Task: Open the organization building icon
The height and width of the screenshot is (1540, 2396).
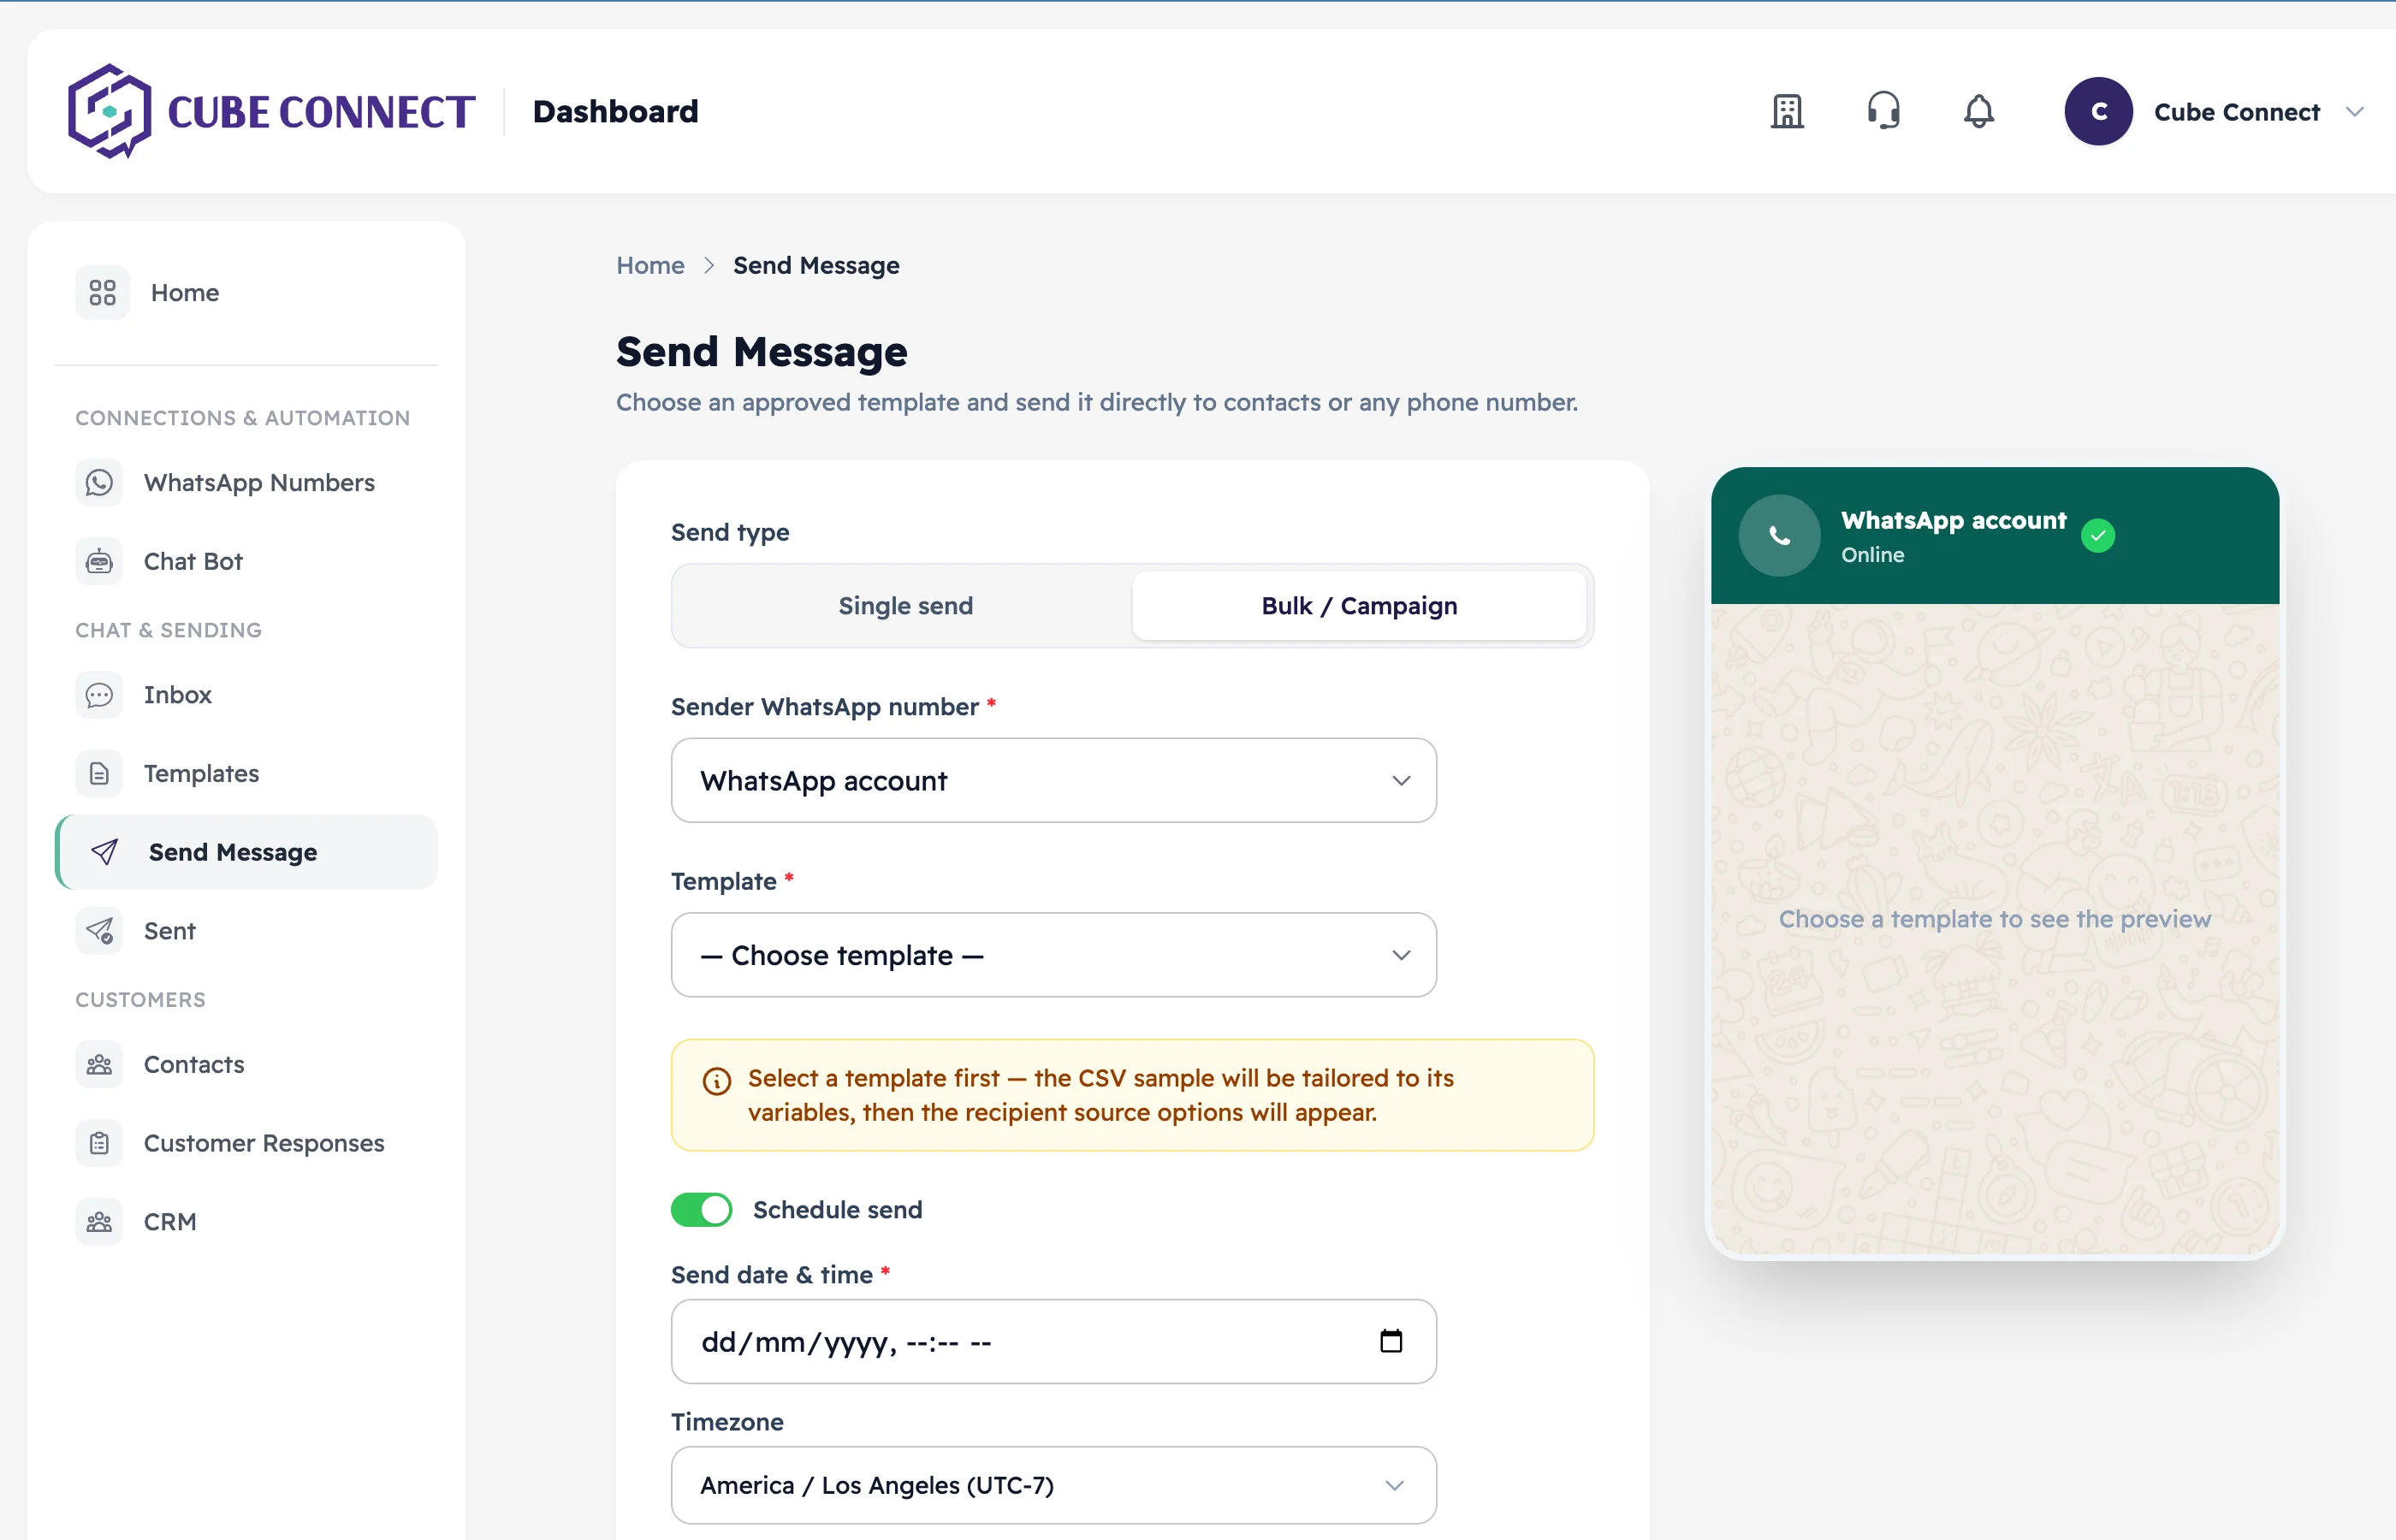Action: pos(1787,111)
